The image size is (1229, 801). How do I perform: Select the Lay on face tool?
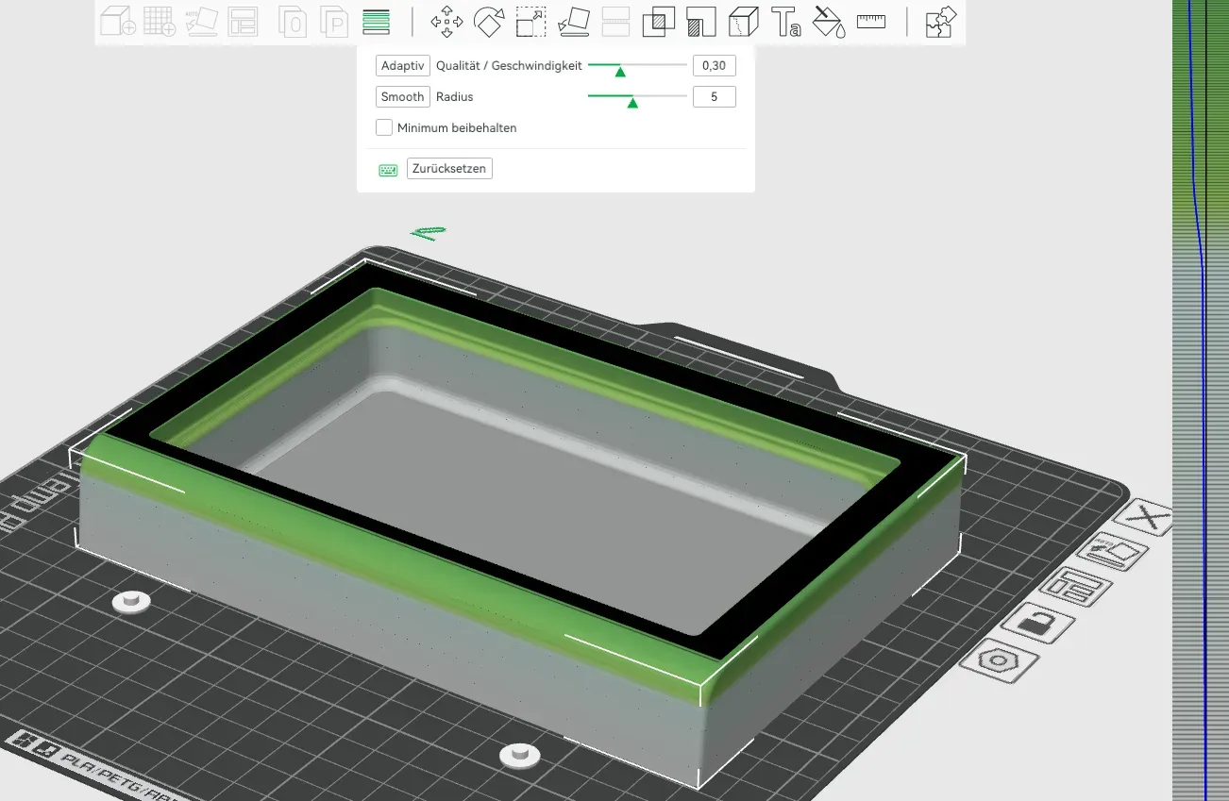(574, 21)
